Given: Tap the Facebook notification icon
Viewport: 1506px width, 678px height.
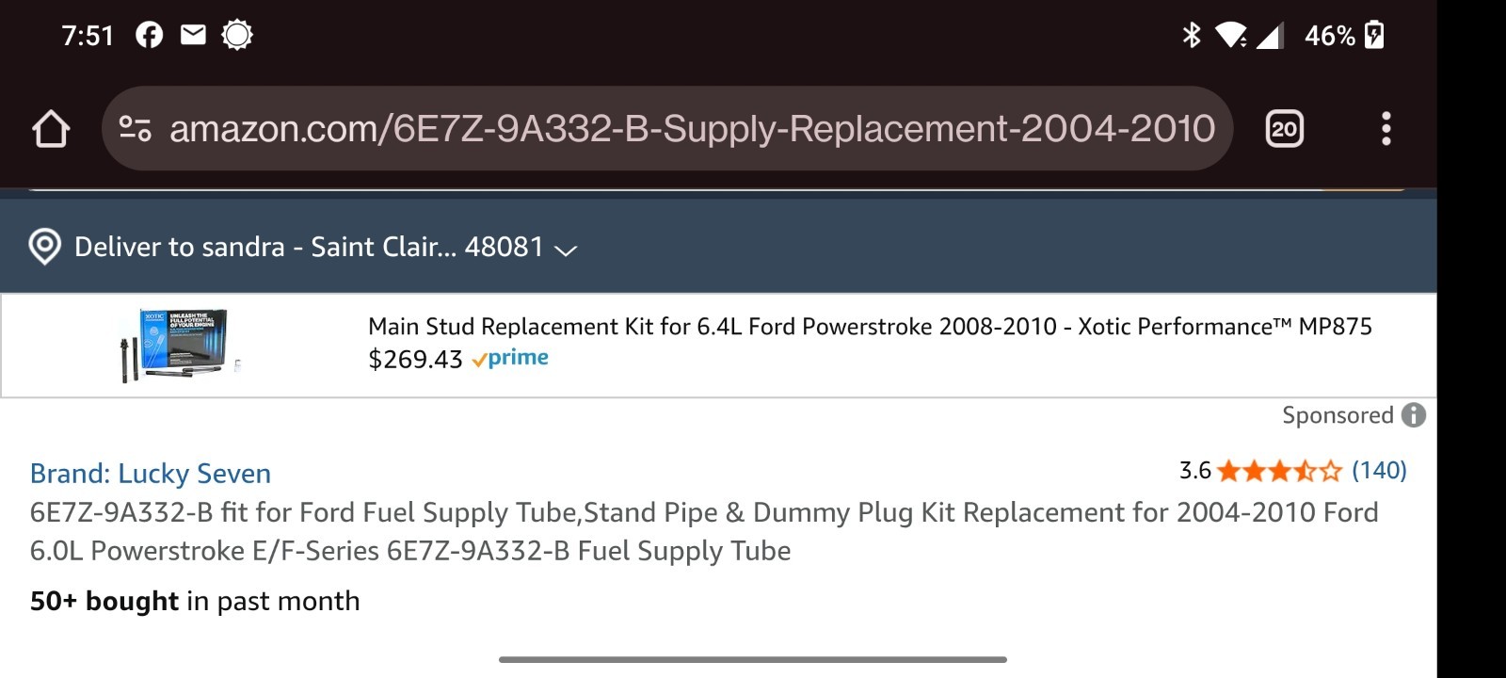Looking at the screenshot, I should click(149, 36).
